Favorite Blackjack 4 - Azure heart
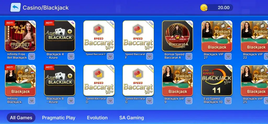The image size is (268, 124). click(71, 56)
